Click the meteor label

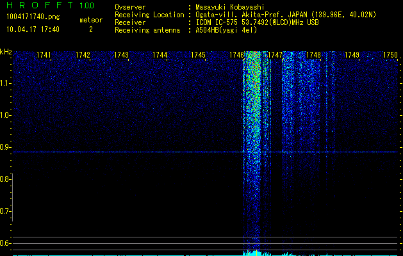(x=91, y=20)
